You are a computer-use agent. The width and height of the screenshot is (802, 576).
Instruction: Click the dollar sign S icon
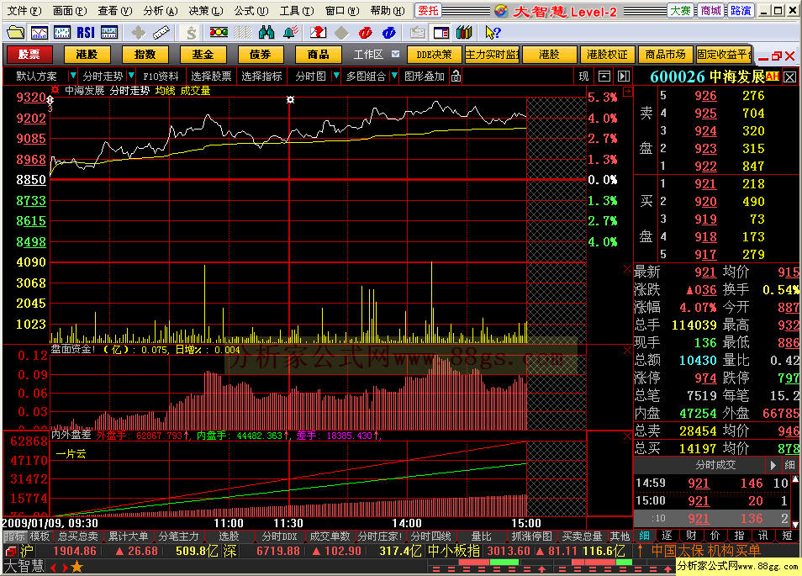coord(192,33)
